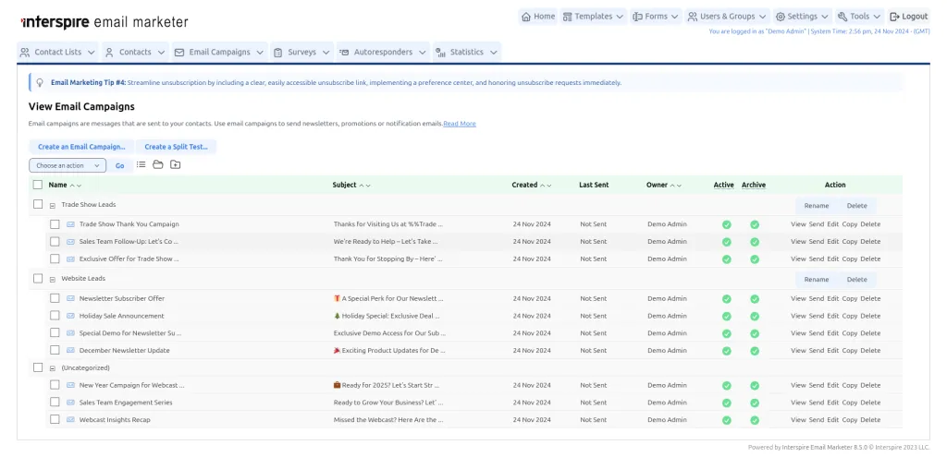Select checkbox for Holiday Sale Announcement
The height and width of the screenshot is (469, 947).
coord(55,316)
